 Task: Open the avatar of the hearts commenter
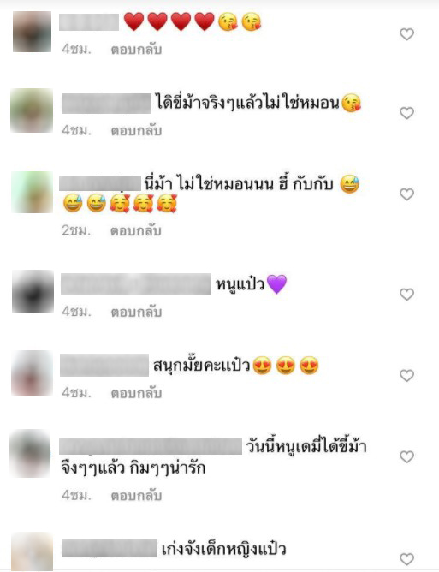click(32, 32)
